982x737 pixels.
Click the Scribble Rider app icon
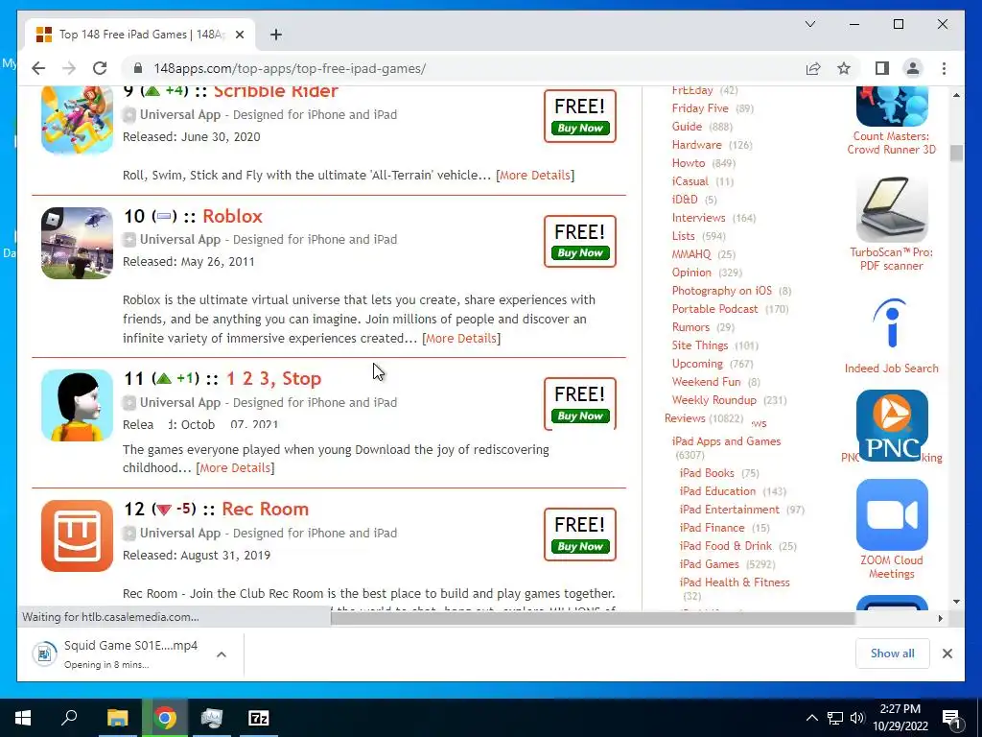tap(77, 118)
